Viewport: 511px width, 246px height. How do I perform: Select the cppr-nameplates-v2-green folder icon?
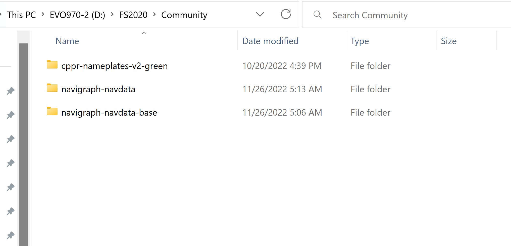coord(52,65)
